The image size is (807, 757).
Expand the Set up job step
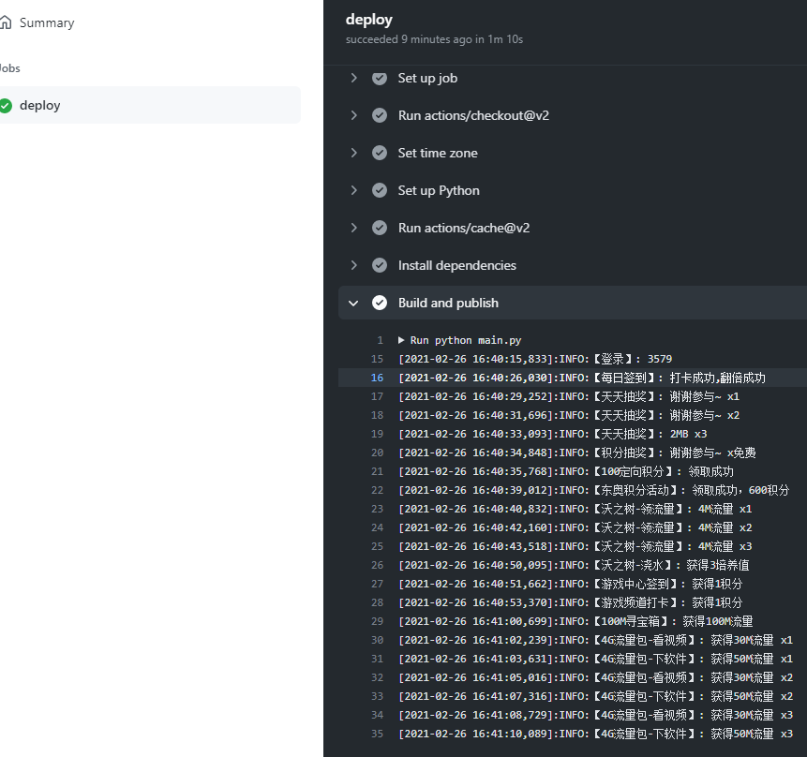(x=354, y=79)
